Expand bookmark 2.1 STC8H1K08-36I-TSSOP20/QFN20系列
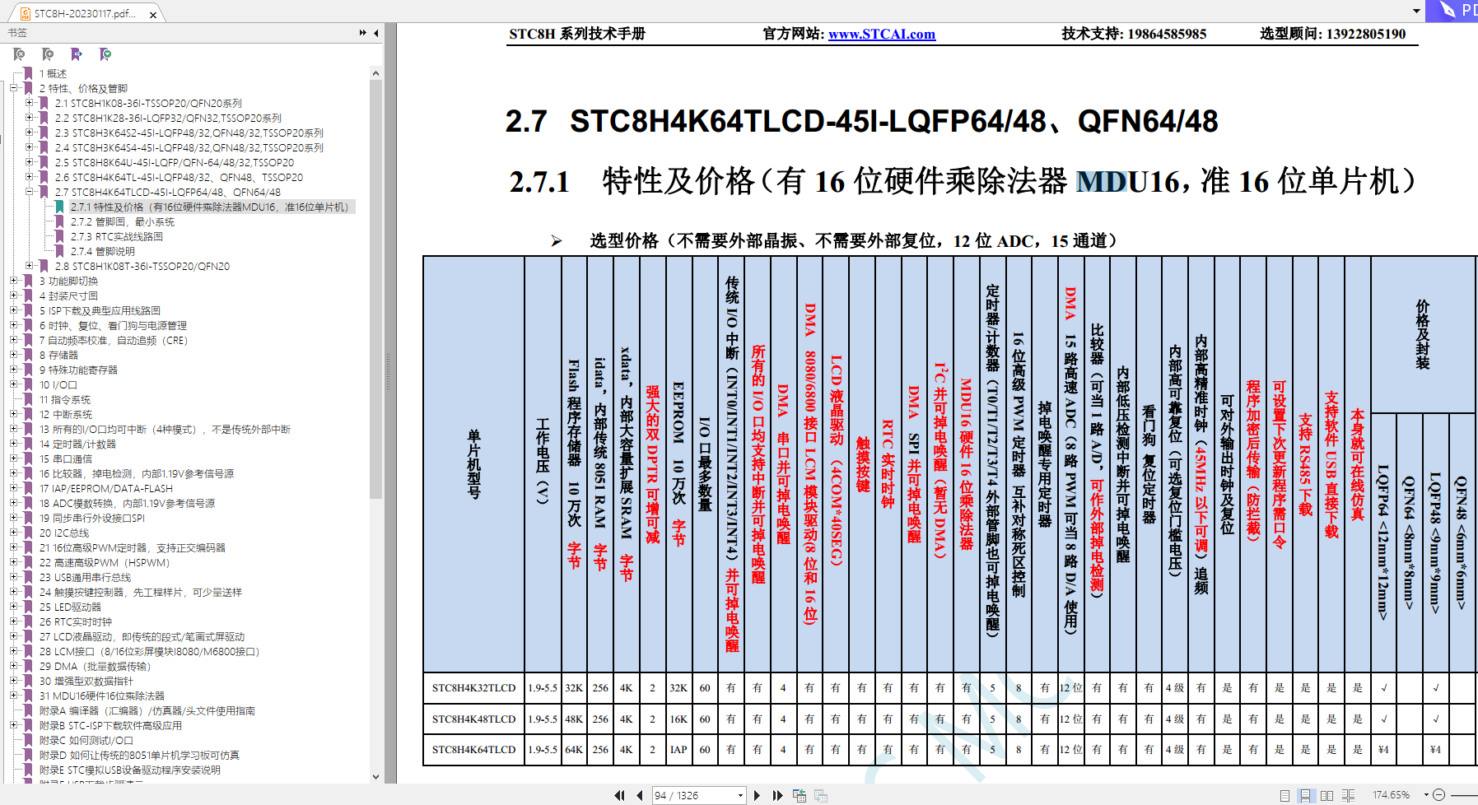Image resolution: width=1478 pixels, height=805 pixels. click(x=30, y=103)
